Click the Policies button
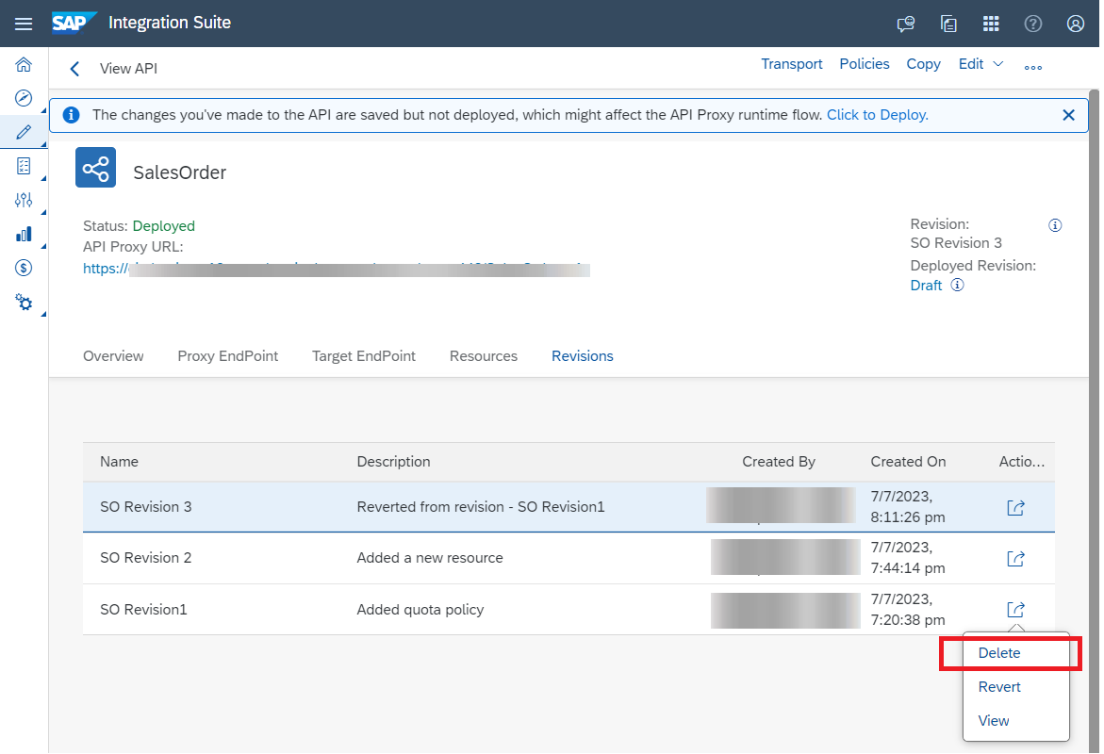This screenshot has height=754, width=1104. pos(864,64)
